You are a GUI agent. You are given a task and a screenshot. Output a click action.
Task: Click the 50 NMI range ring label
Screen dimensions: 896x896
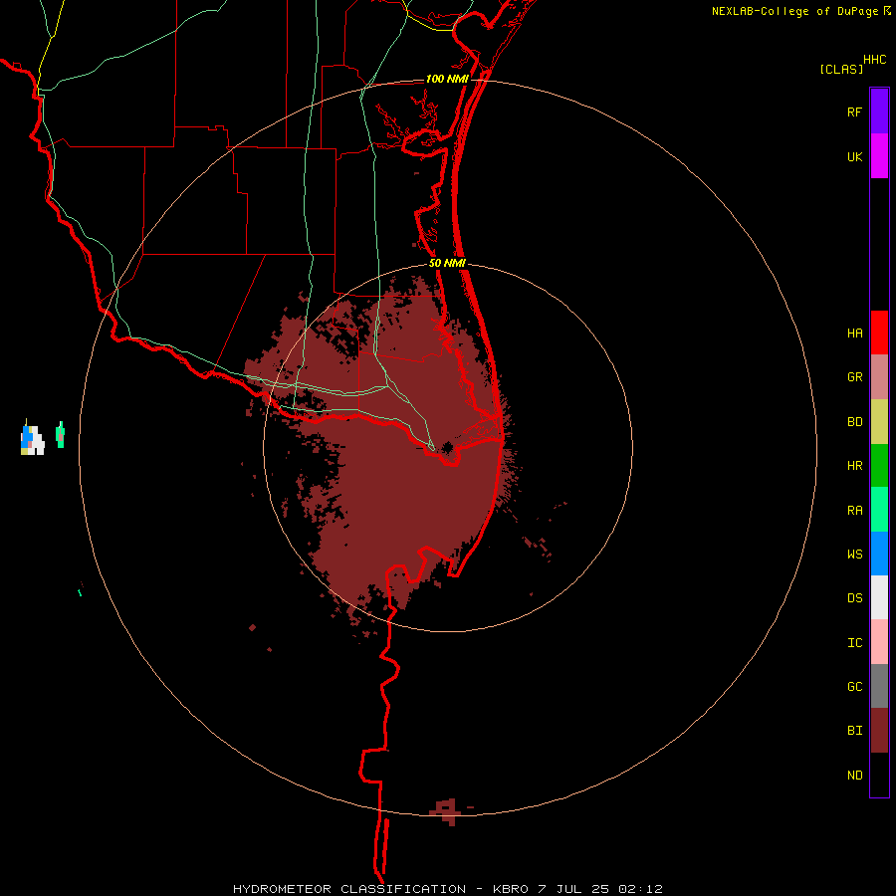point(447,263)
